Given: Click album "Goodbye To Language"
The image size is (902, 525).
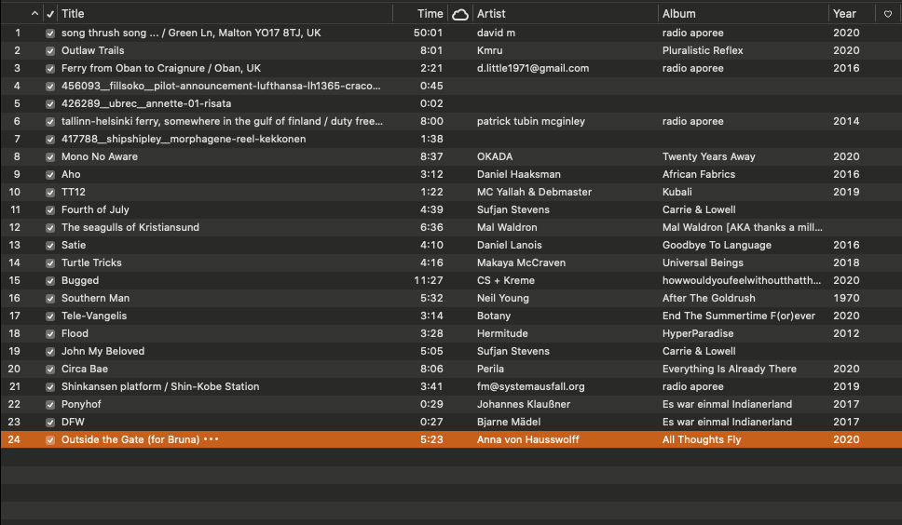Looking at the screenshot, I should pyautogui.click(x=717, y=245).
